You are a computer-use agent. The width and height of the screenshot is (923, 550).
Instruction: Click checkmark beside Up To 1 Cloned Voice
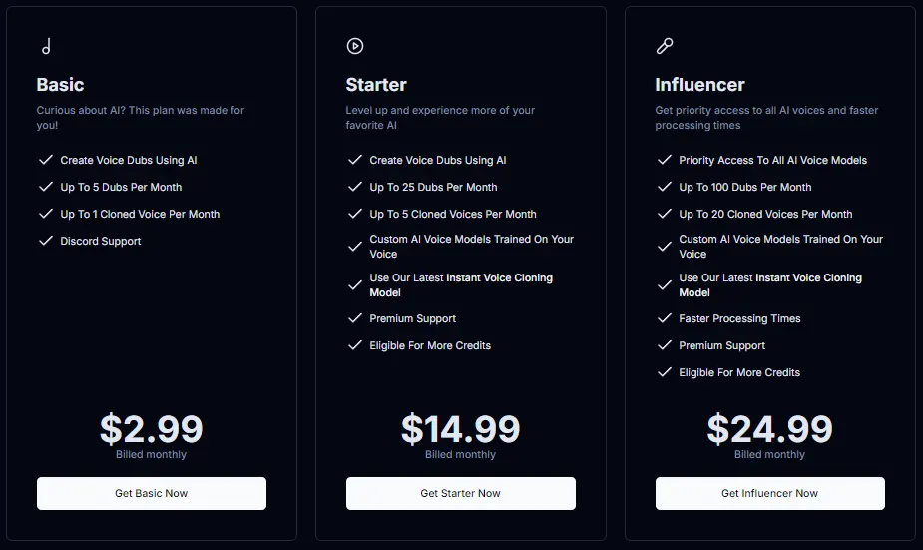46,214
